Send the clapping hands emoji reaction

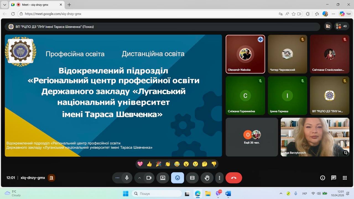tap(168, 164)
